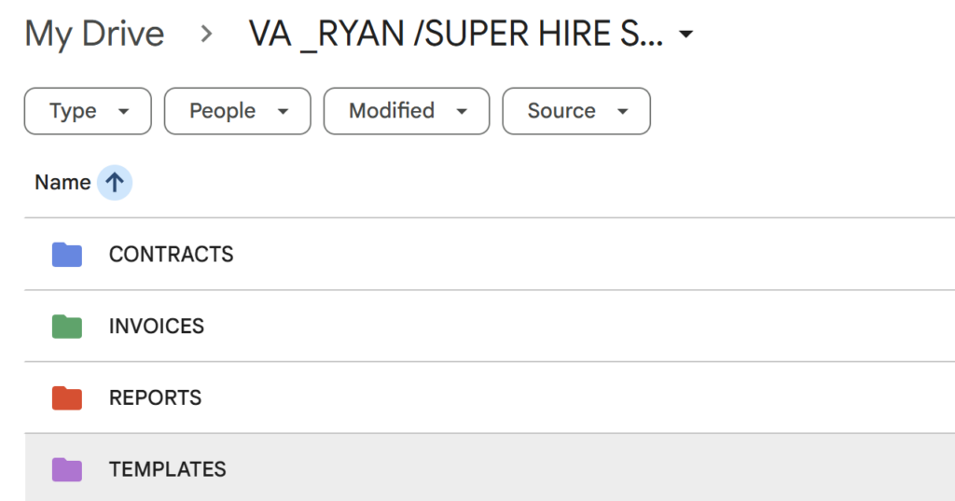Open the People filter chip
This screenshot has width=955, height=501.
[x=238, y=111]
